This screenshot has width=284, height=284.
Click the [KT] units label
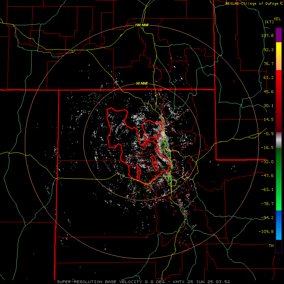[x=269, y=22]
